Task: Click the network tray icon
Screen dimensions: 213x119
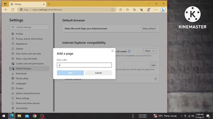Action: coord(189,116)
